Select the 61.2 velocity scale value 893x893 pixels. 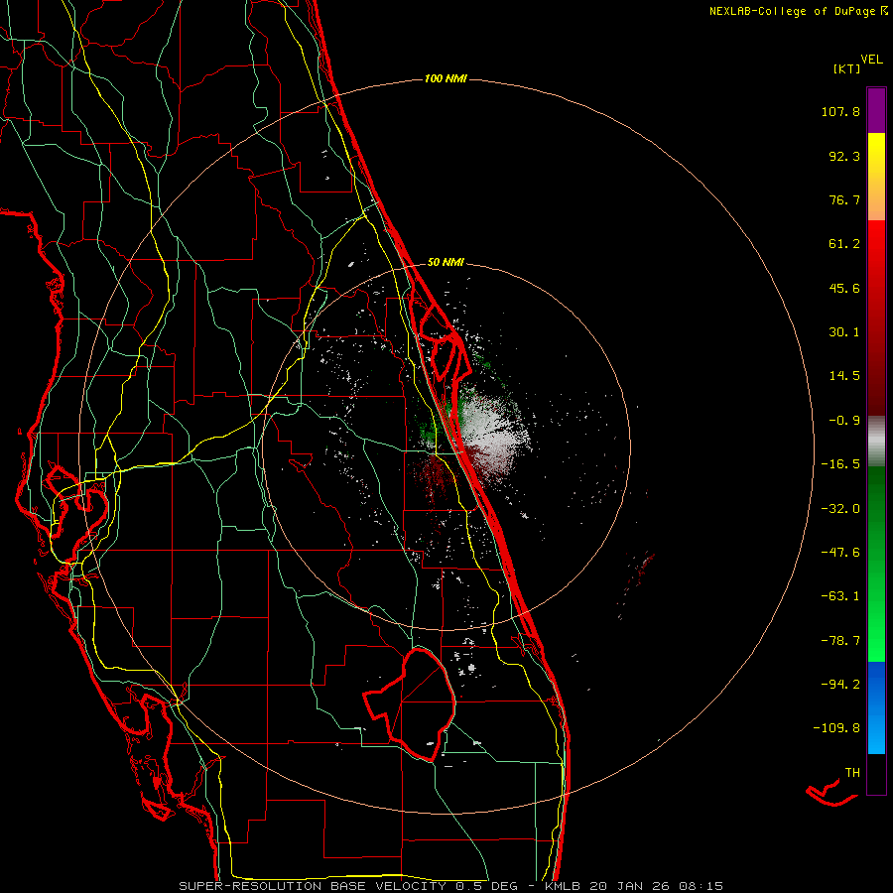tap(844, 244)
